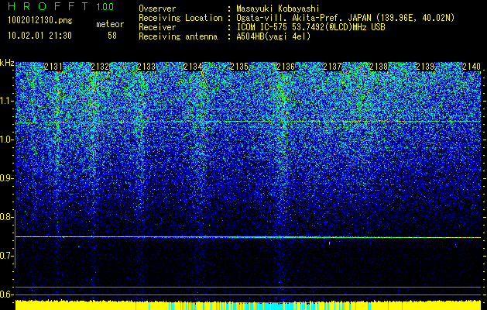The image size is (487, 310).
Task: Click the 1.0 frequency axis label
Action: [x=6, y=139]
